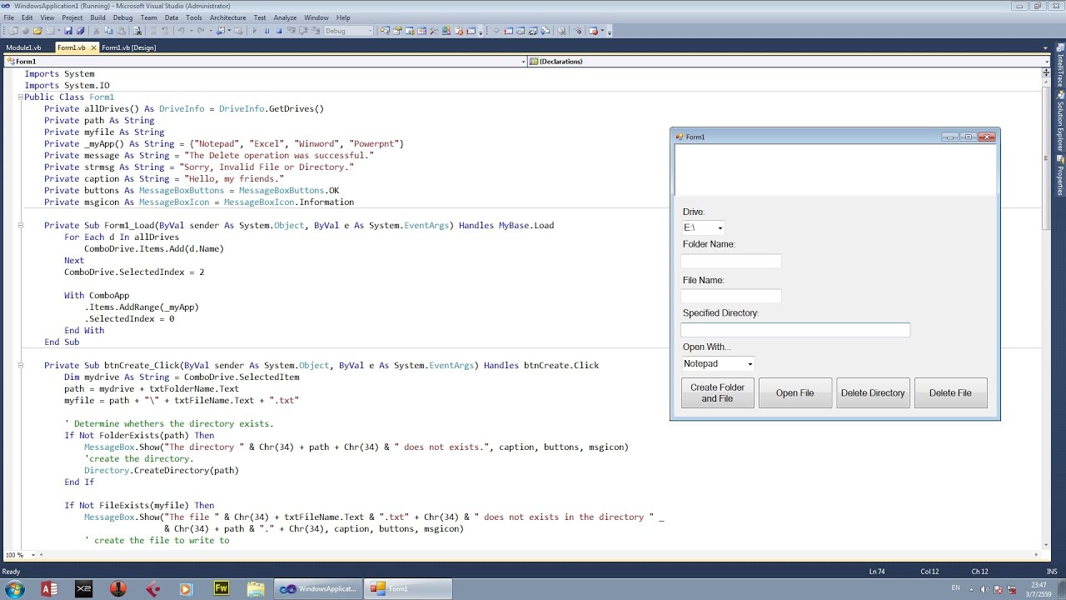Click the Continue (play) debug icon
Viewport: 1066px width, 600px height.
[x=254, y=31]
